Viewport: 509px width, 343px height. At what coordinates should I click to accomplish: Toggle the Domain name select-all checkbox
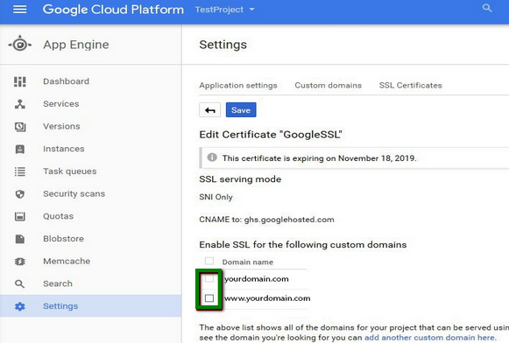click(x=209, y=261)
